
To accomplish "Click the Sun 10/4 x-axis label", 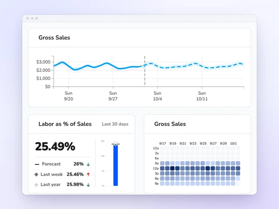I will pyautogui.click(x=157, y=96).
